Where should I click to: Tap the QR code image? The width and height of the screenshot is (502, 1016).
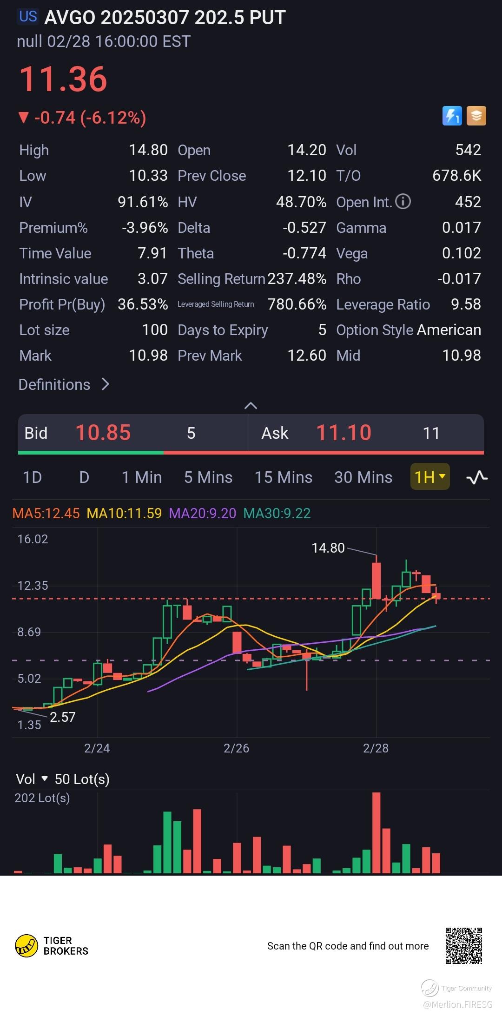pyautogui.click(x=464, y=946)
